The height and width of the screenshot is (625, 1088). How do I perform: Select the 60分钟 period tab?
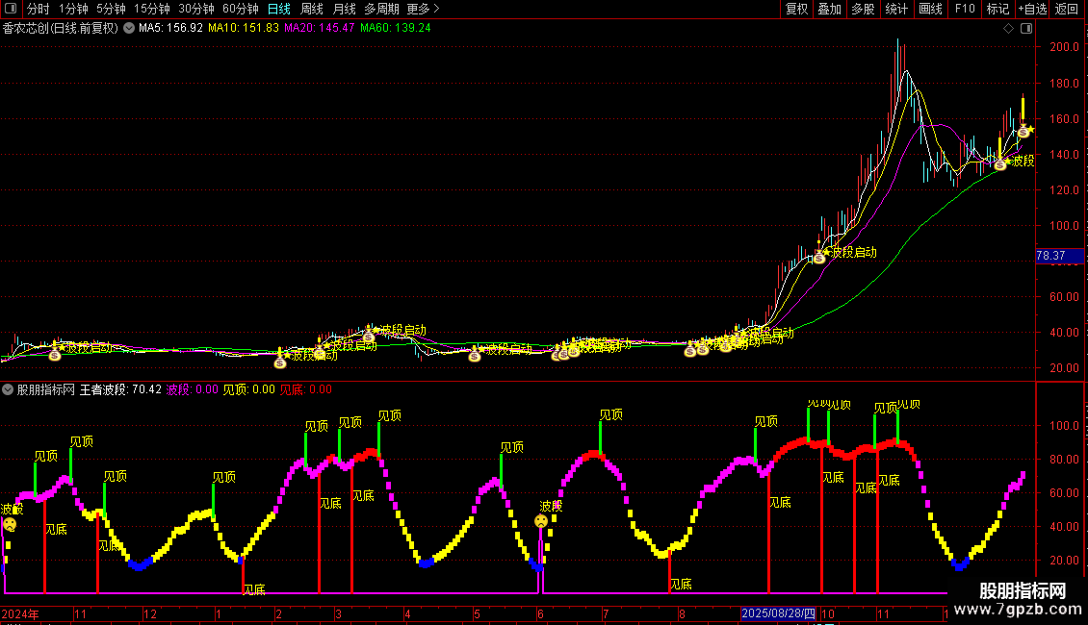click(241, 9)
